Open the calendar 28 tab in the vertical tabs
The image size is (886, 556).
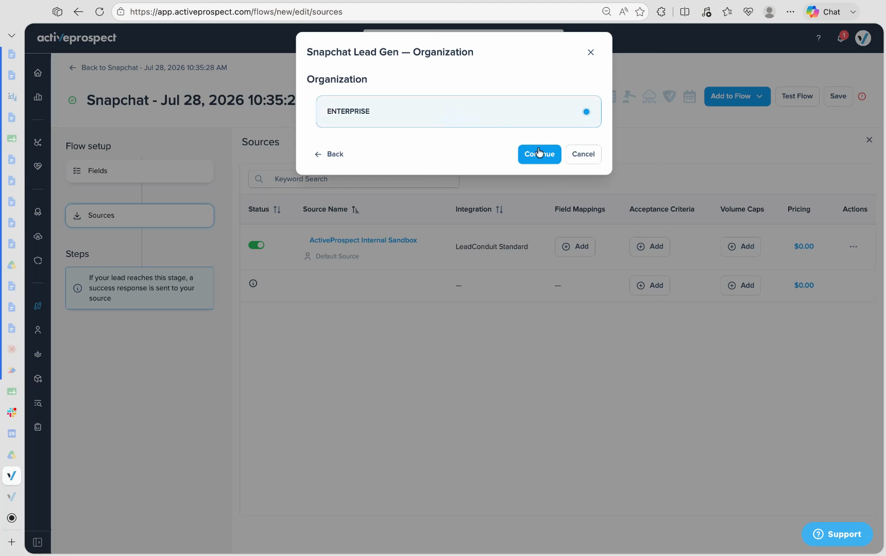click(x=12, y=433)
